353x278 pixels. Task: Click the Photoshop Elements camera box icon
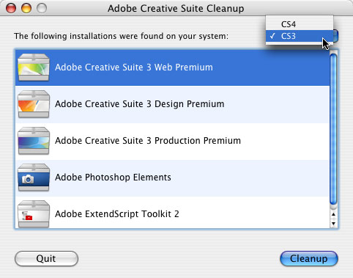point(34,178)
